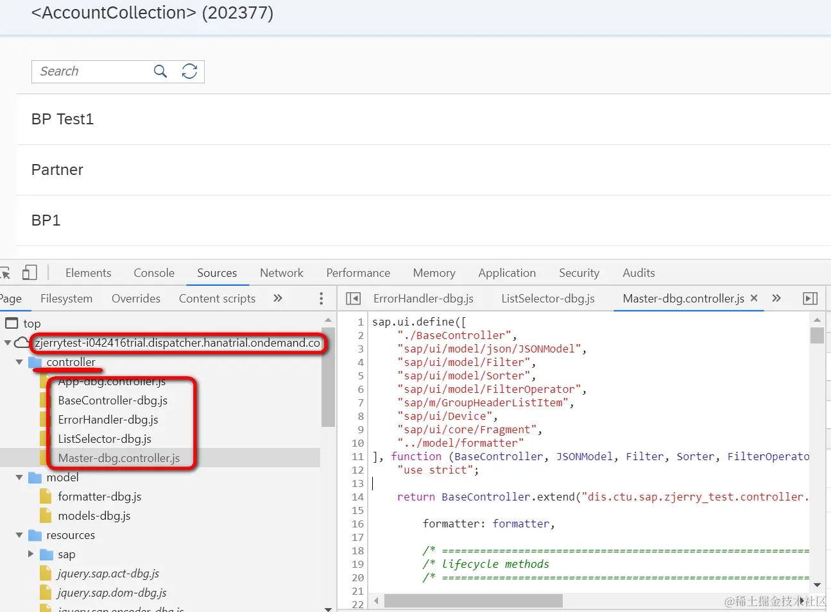Select the BP1 account item

[424, 220]
